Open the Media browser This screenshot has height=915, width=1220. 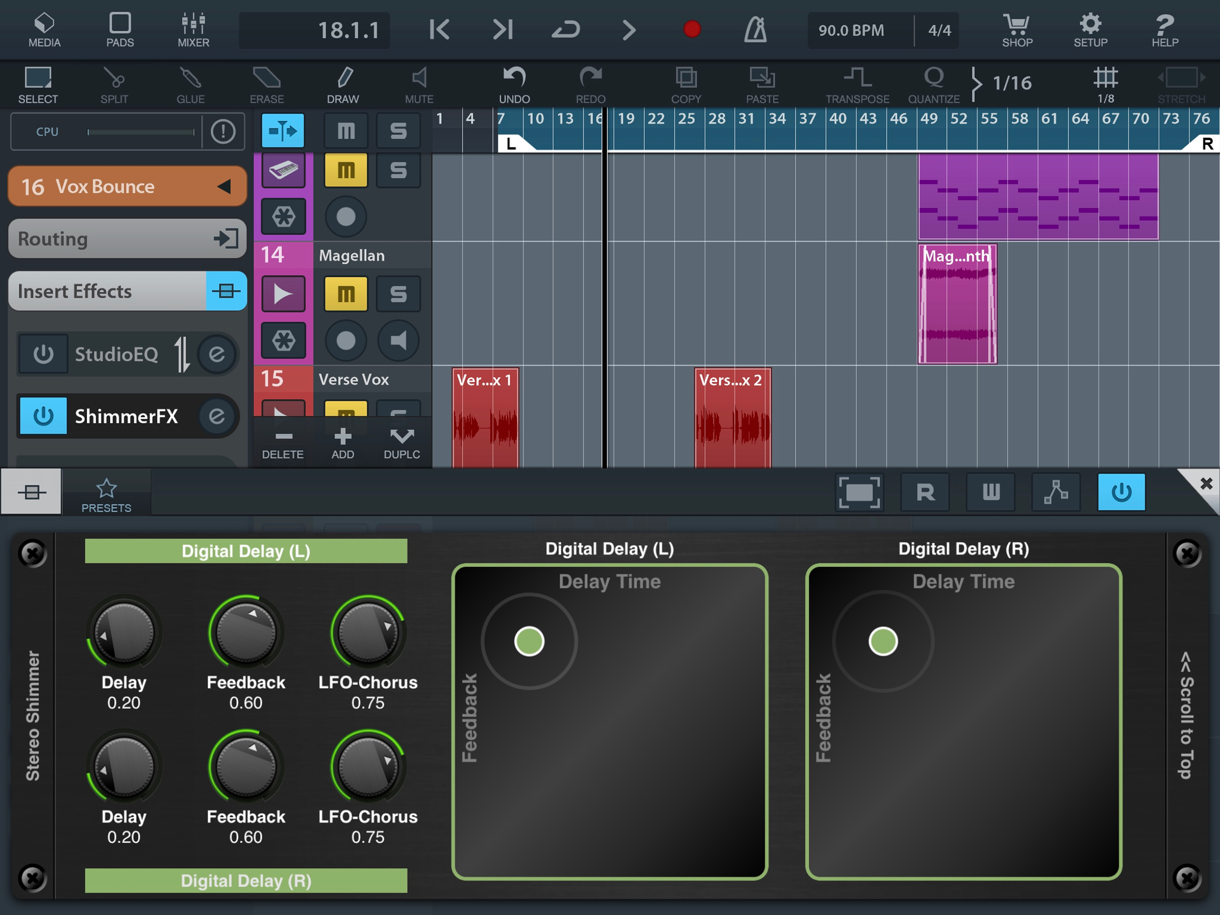[44, 30]
